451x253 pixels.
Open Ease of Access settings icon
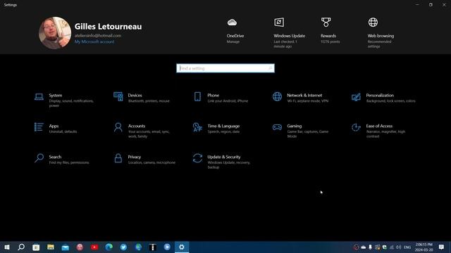click(x=356, y=127)
